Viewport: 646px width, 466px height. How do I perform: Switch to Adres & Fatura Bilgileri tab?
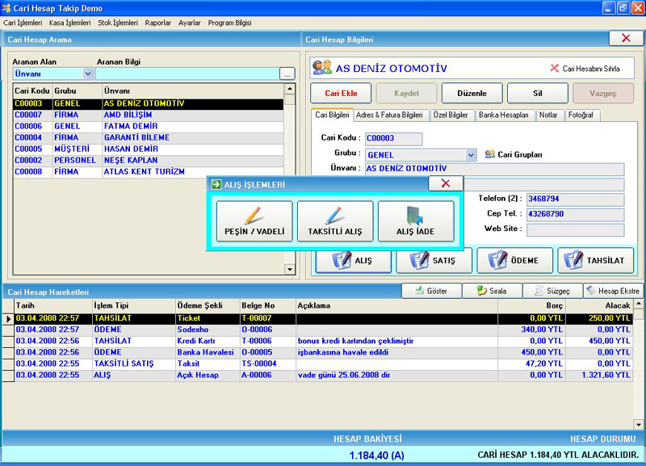click(x=389, y=115)
